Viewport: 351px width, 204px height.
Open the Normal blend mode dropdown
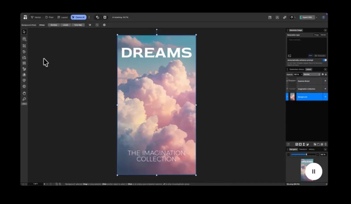click(x=312, y=74)
